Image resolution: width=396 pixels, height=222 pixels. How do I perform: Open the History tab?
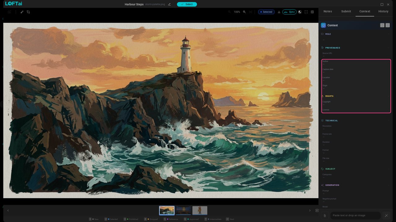pyautogui.click(x=383, y=11)
